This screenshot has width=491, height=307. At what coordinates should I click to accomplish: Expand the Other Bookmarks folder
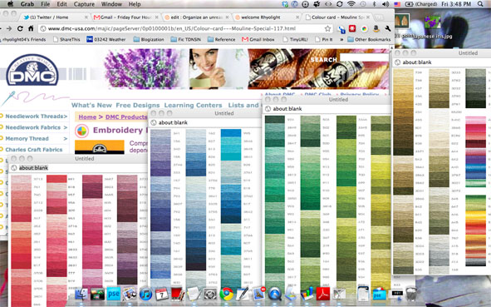[369, 39]
